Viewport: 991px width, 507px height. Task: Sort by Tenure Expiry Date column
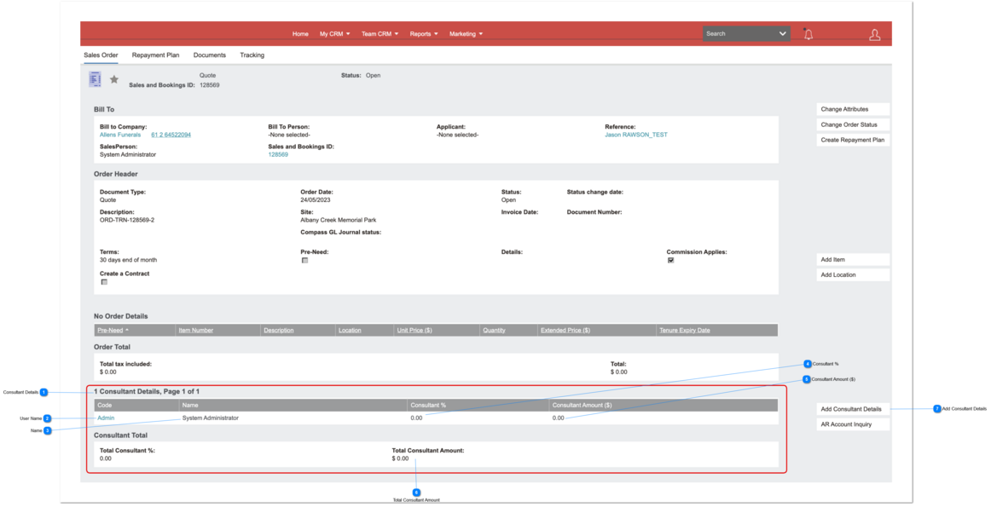pos(685,331)
